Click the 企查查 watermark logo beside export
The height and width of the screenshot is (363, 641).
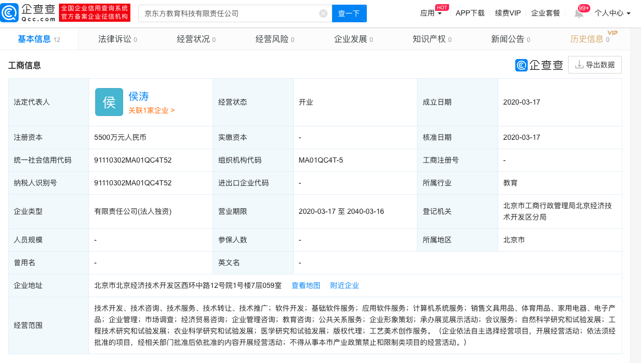[x=539, y=65]
